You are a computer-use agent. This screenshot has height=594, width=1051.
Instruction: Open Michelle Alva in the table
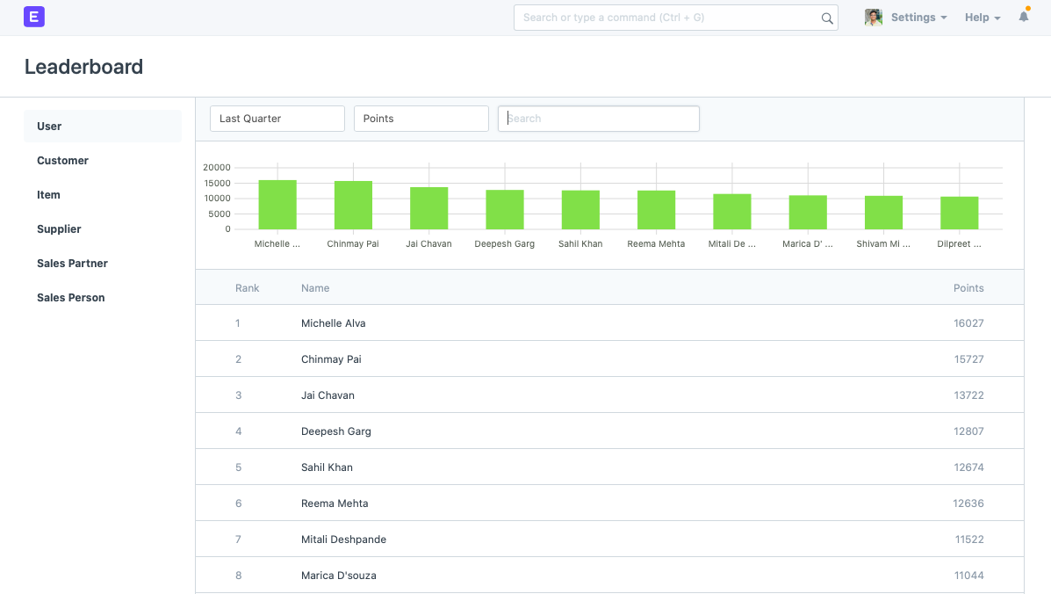click(x=333, y=323)
